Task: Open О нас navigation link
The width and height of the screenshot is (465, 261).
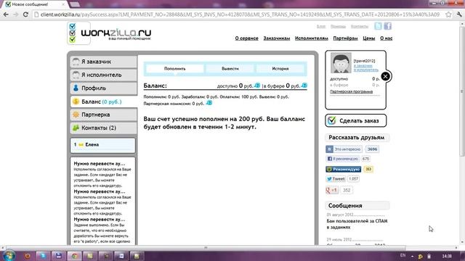Action: pos(386,38)
